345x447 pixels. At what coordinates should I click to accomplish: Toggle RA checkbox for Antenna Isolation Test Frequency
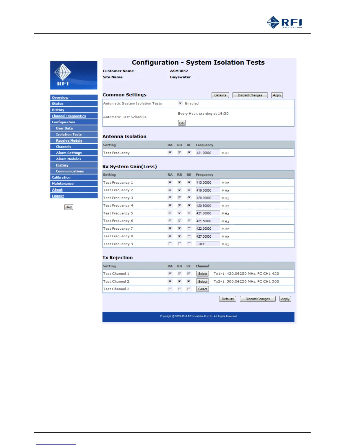pos(170,153)
